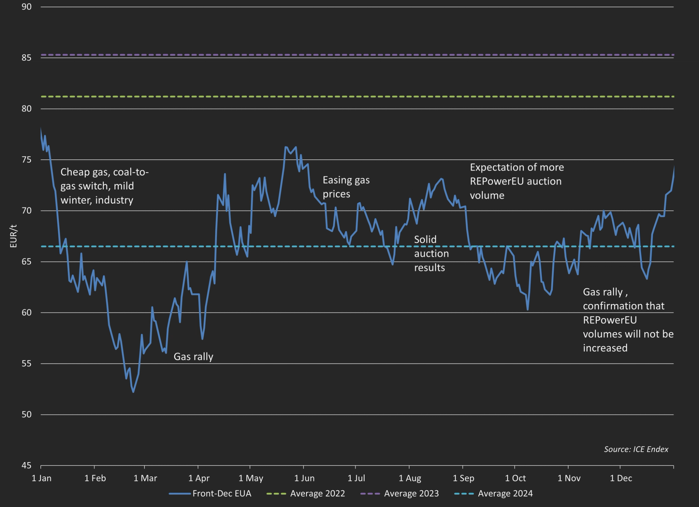
Task: Click the '85' y-axis value
Action: click(x=26, y=58)
